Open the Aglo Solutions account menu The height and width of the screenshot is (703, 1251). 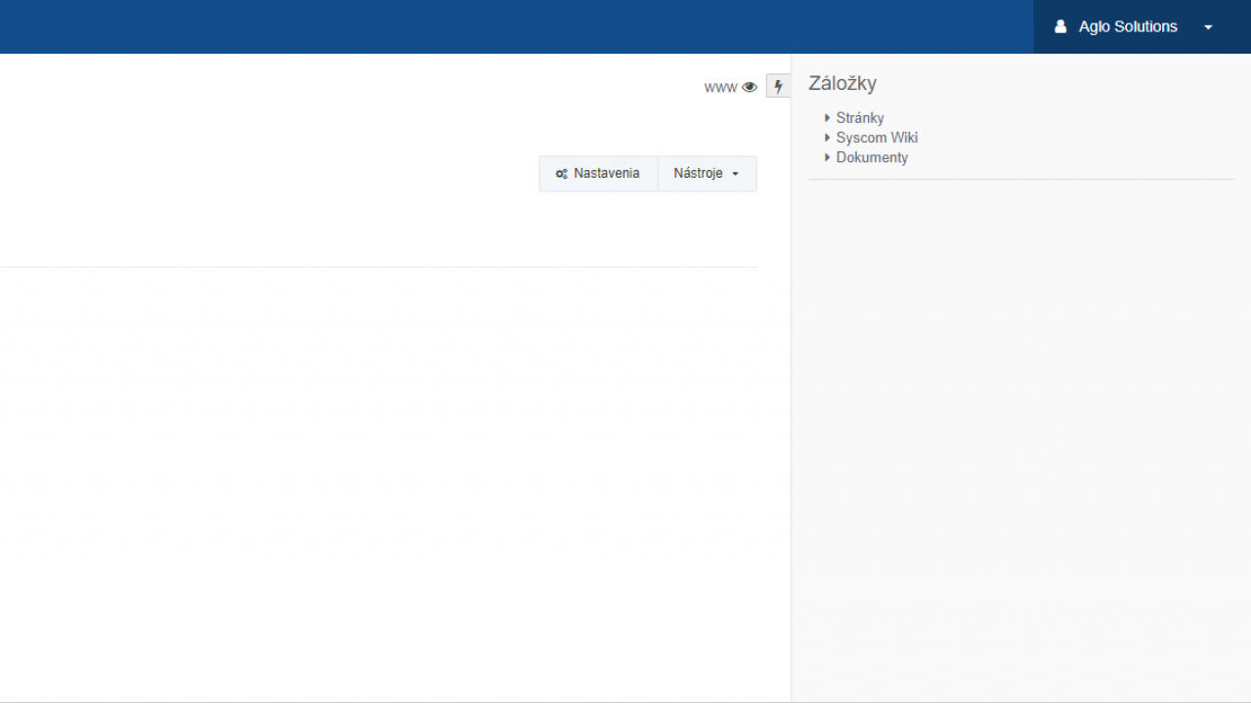coord(1128,27)
